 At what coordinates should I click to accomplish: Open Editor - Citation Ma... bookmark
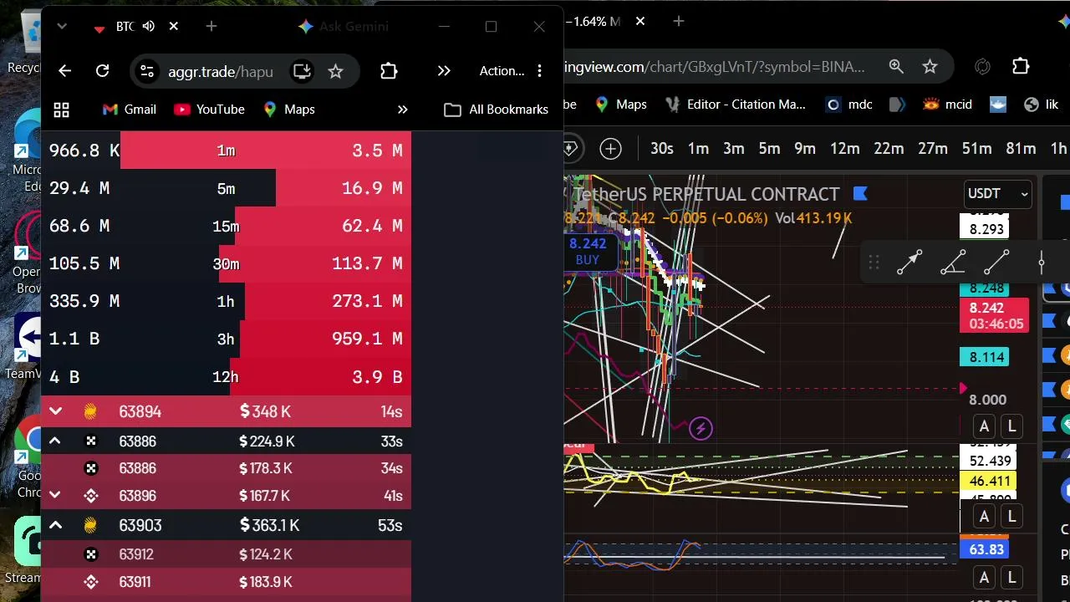pyautogui.click(x=736, y=105)
